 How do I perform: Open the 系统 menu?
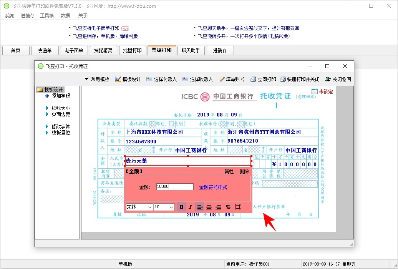pos(9,16)
